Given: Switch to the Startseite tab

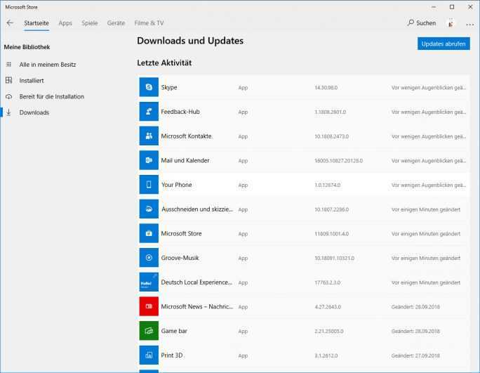Looking at the screenshot, I should [x=36, y=23].
